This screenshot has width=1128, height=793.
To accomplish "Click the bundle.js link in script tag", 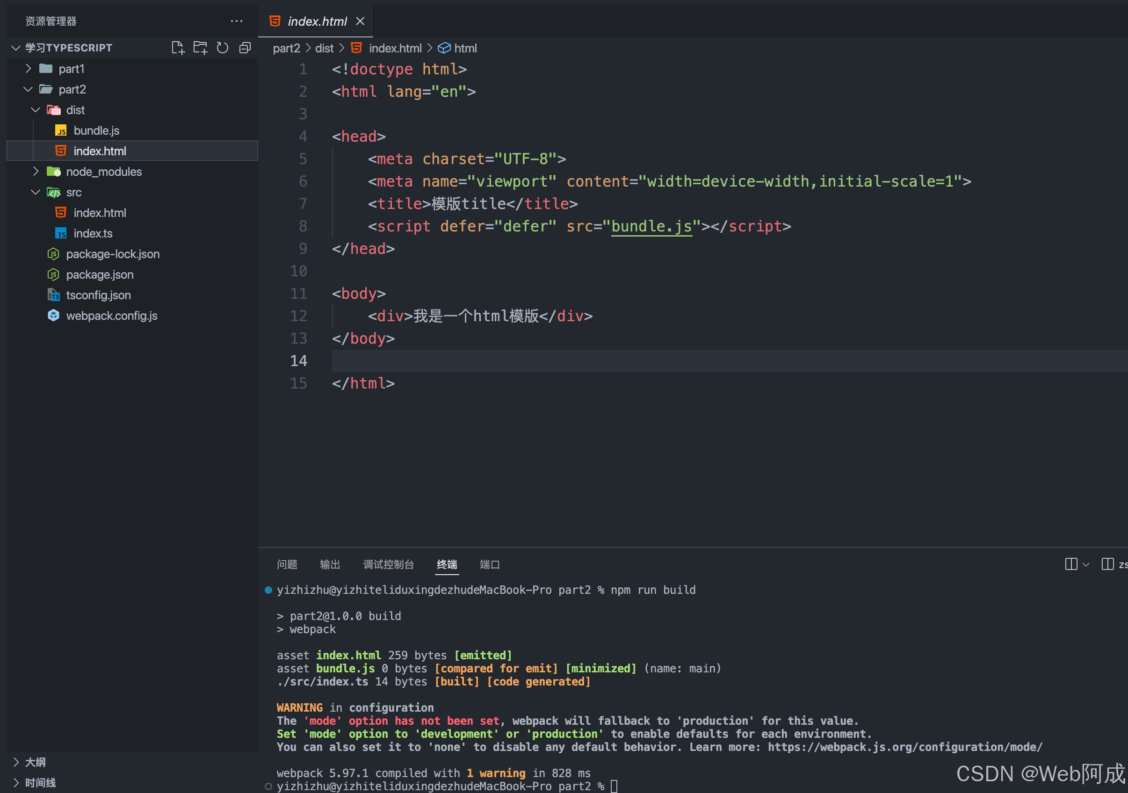I will (x=651, y=226).
